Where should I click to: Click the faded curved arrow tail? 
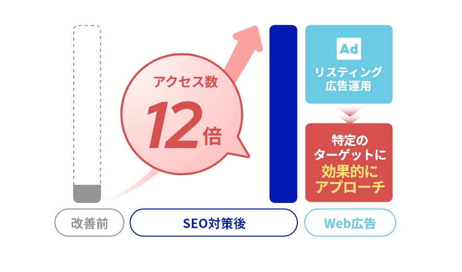(130, 189)
